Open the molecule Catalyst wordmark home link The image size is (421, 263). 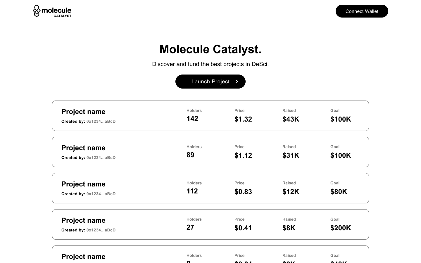pyautogui.click(x=56, y=12)
